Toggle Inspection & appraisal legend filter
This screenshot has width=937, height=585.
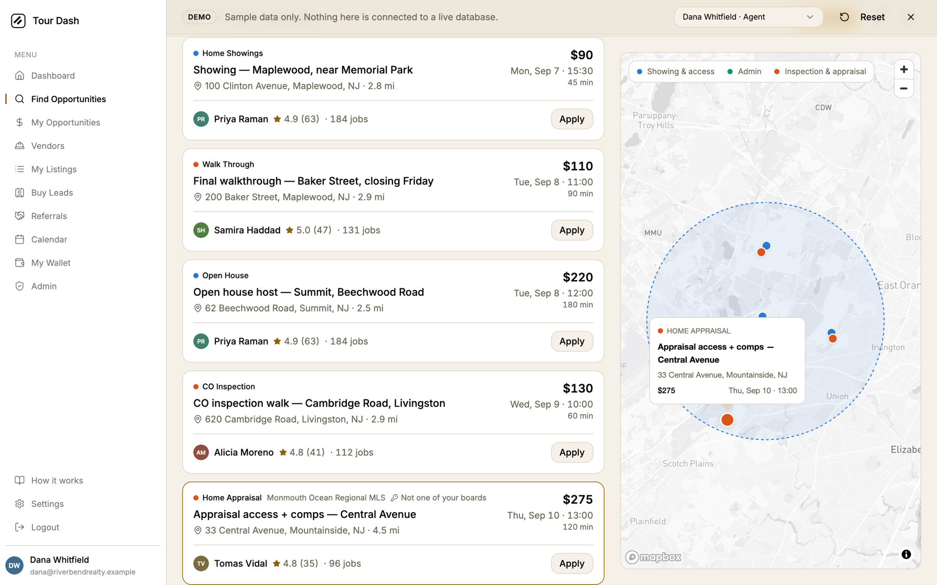click(x=820, y=72)
